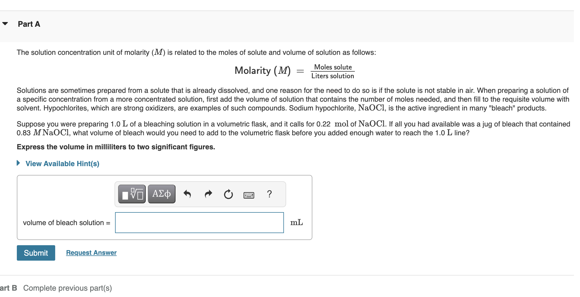Open the math templates palette
Viewport: 580px width, 297px height.
pyautogui.click(x=132, y=194)
